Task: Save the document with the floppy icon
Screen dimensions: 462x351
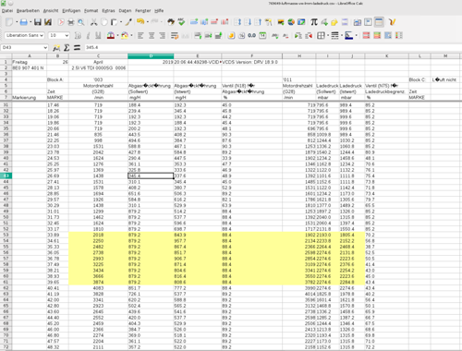Action: pyautogui.click(x=38, y=22)
